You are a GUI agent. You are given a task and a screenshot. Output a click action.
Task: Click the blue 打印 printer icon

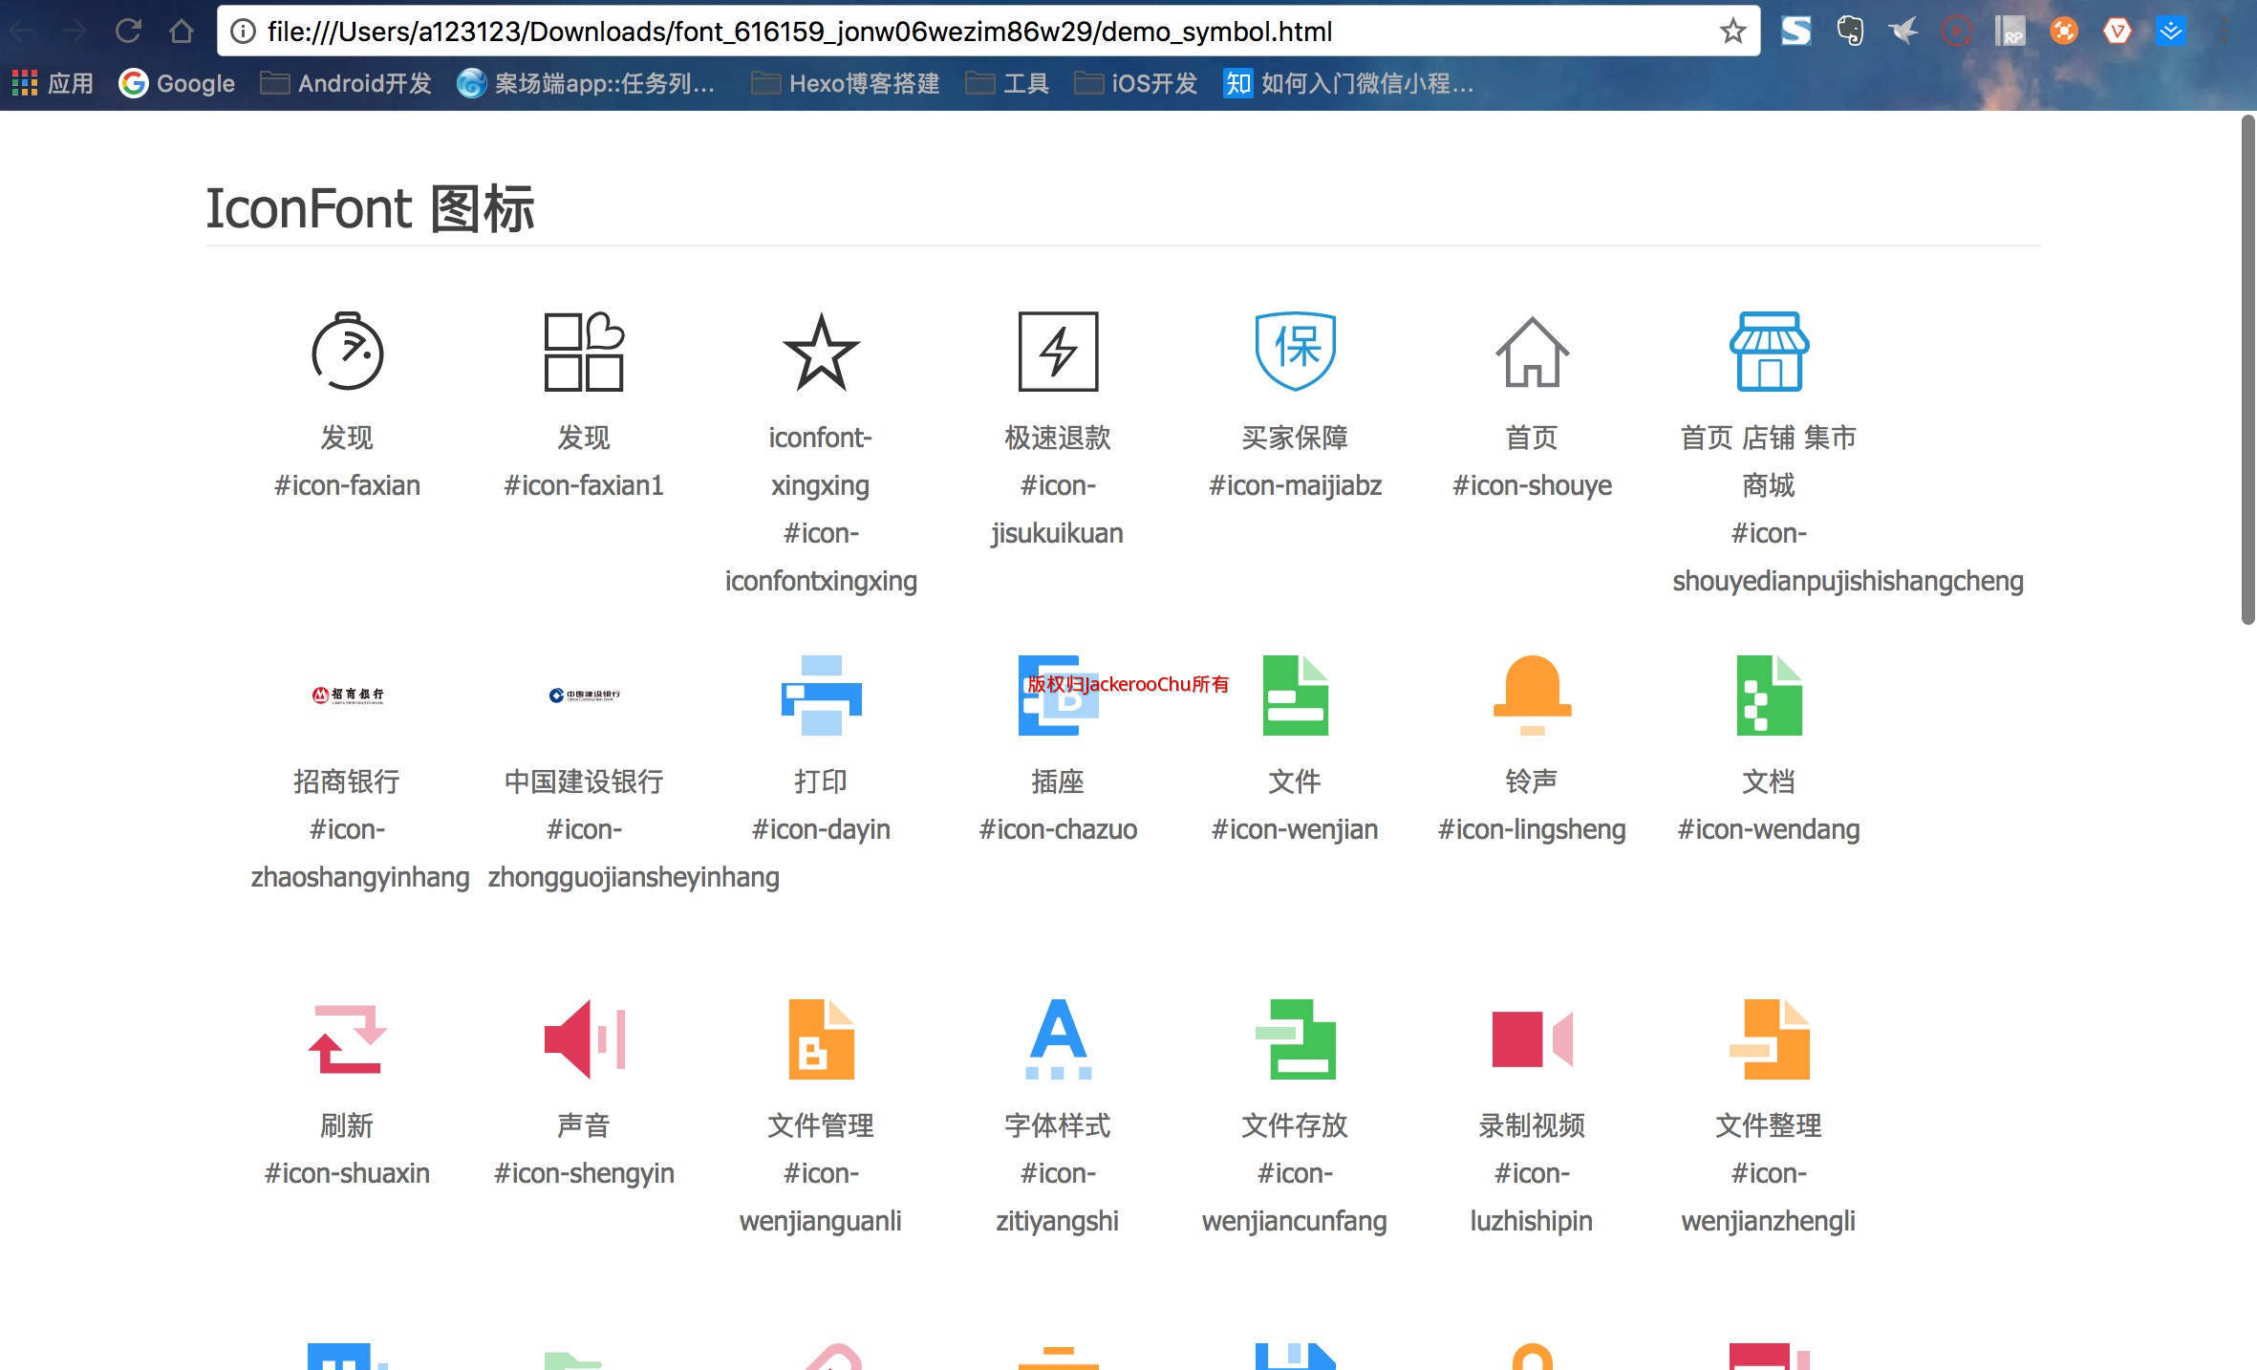coord(821,696)
